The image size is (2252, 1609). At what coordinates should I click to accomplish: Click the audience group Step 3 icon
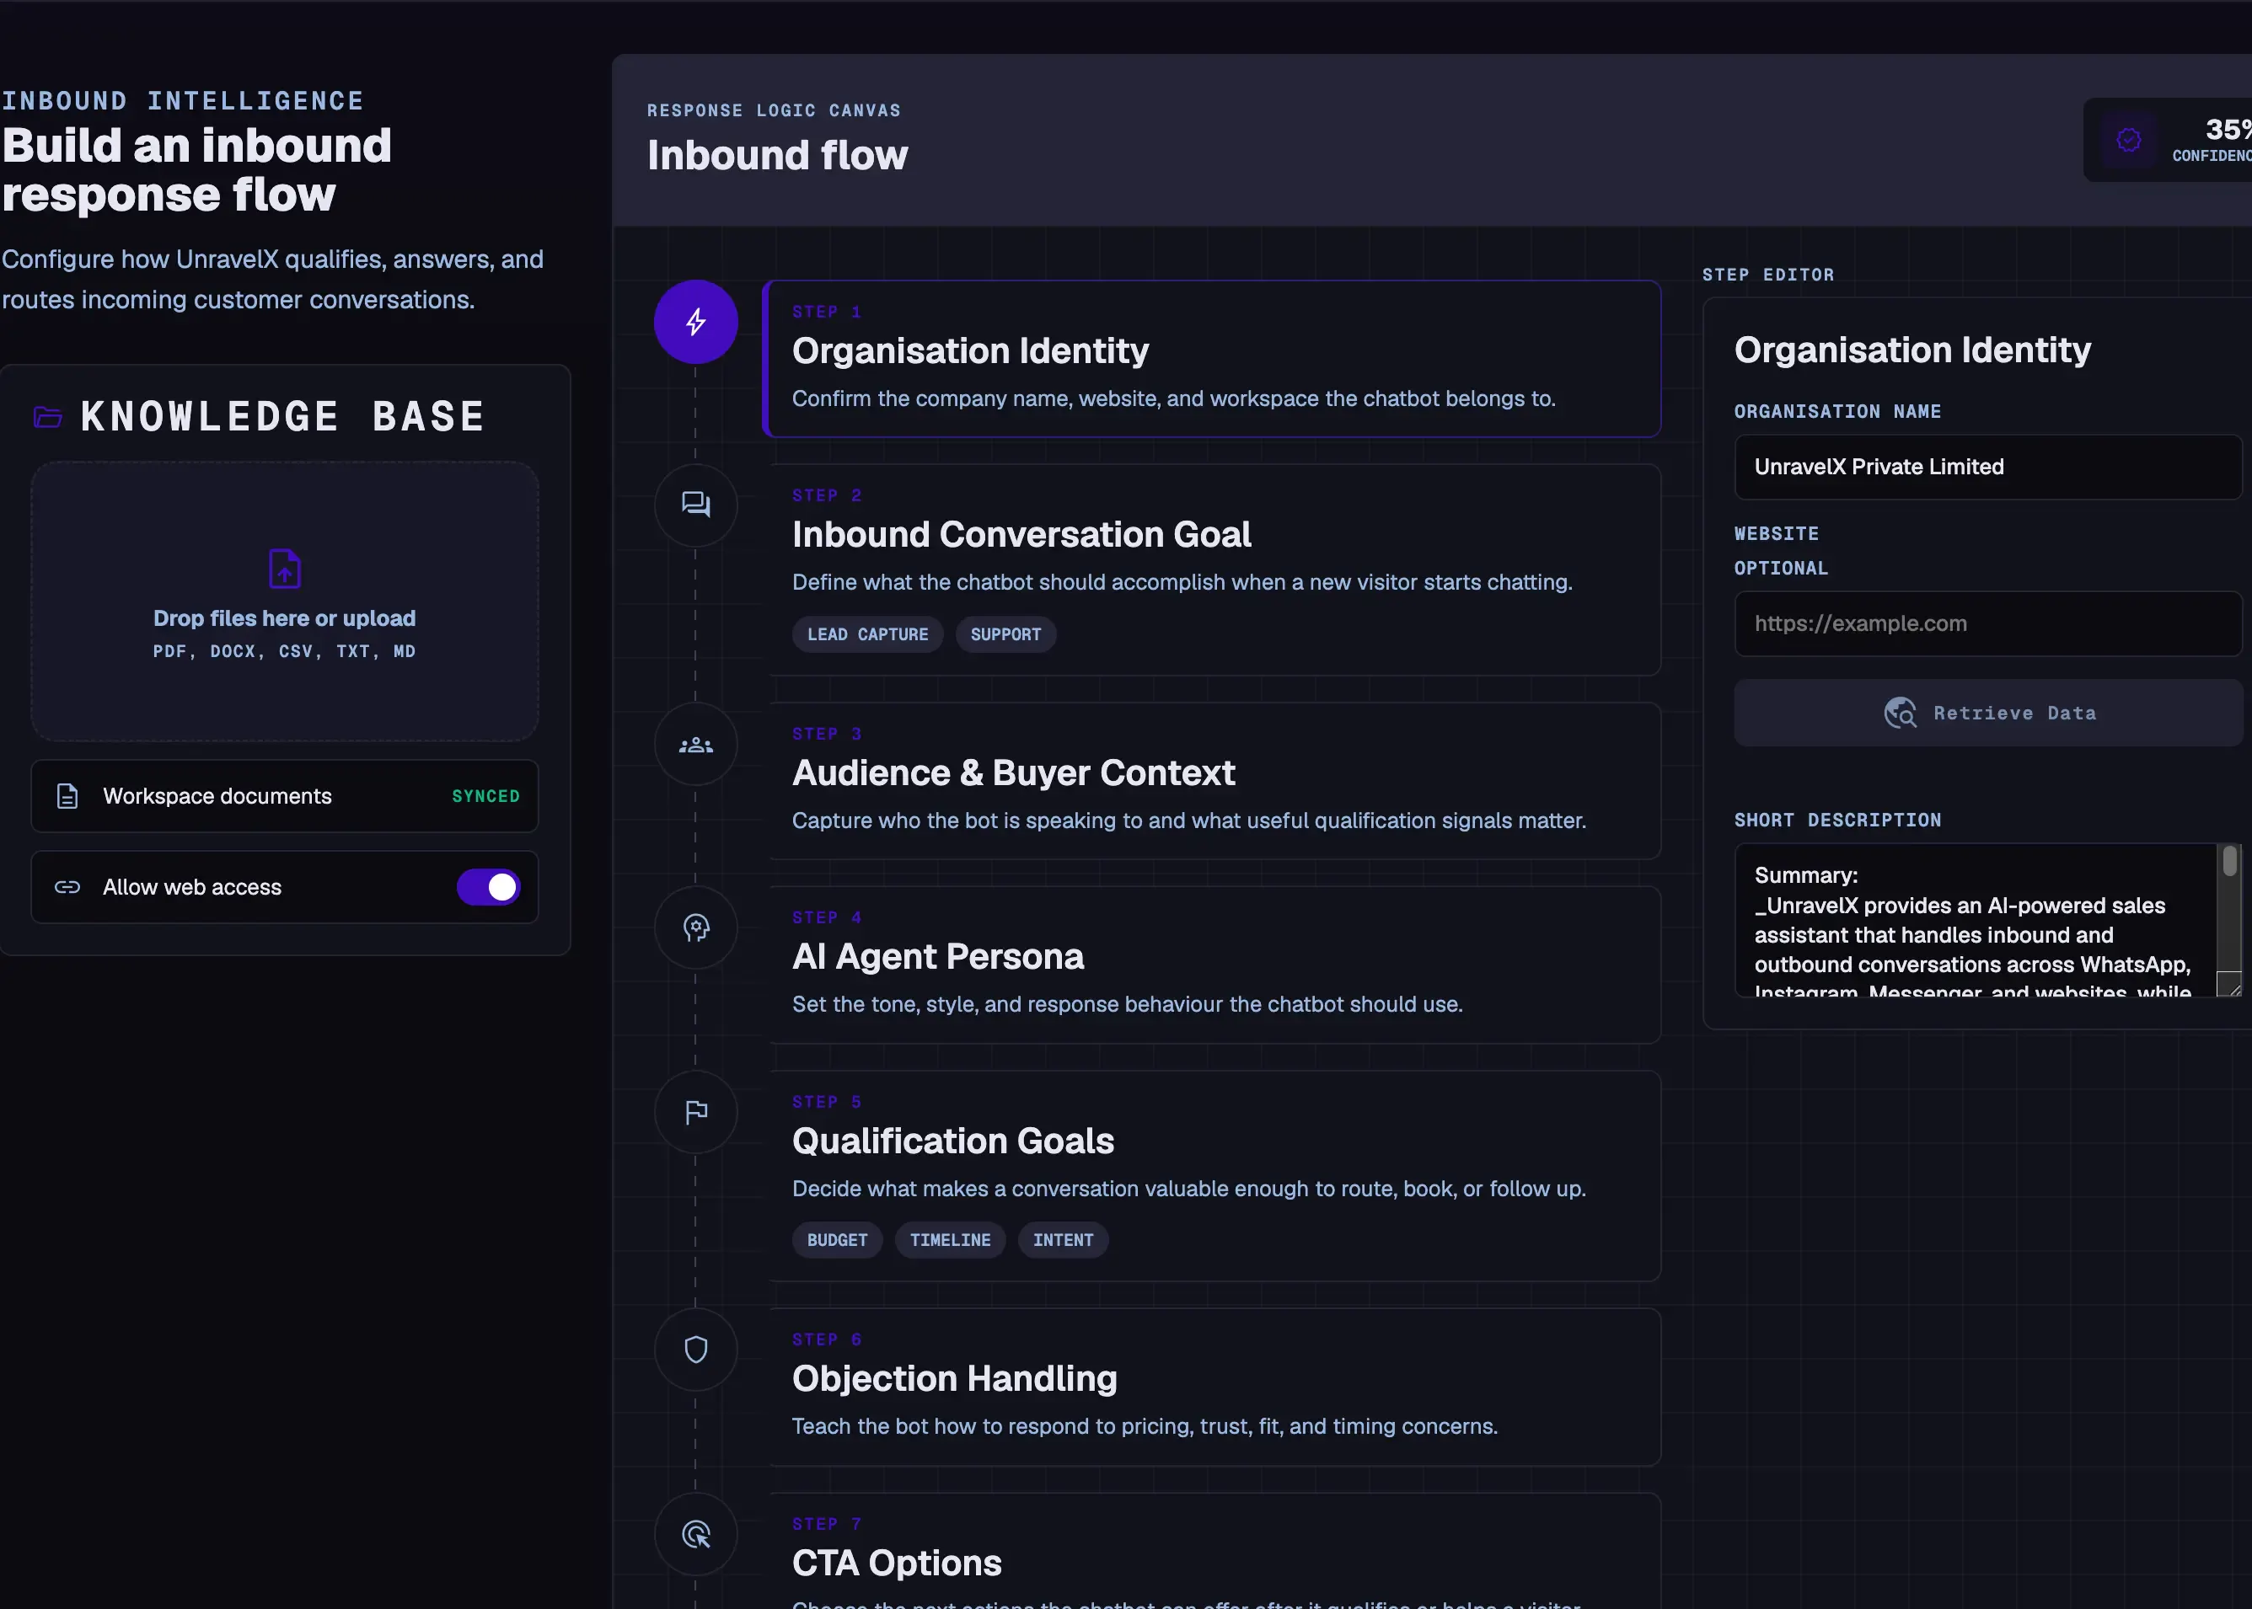696,745
